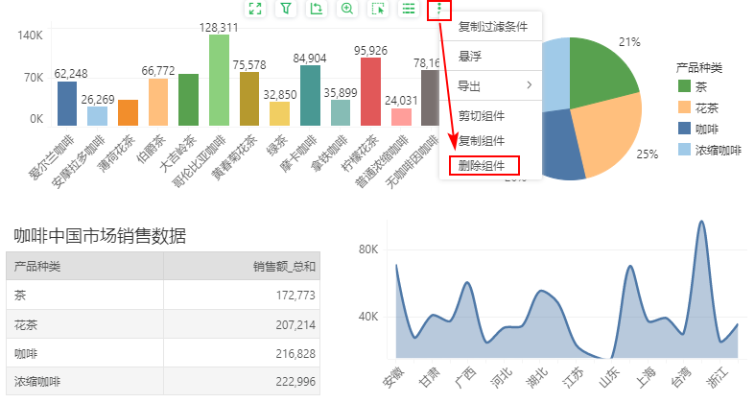This screenshot has height=403, width=755.
Task: Click the blue bar labeled 62,248
Action: pyautogui.click(x=67, y=104)
